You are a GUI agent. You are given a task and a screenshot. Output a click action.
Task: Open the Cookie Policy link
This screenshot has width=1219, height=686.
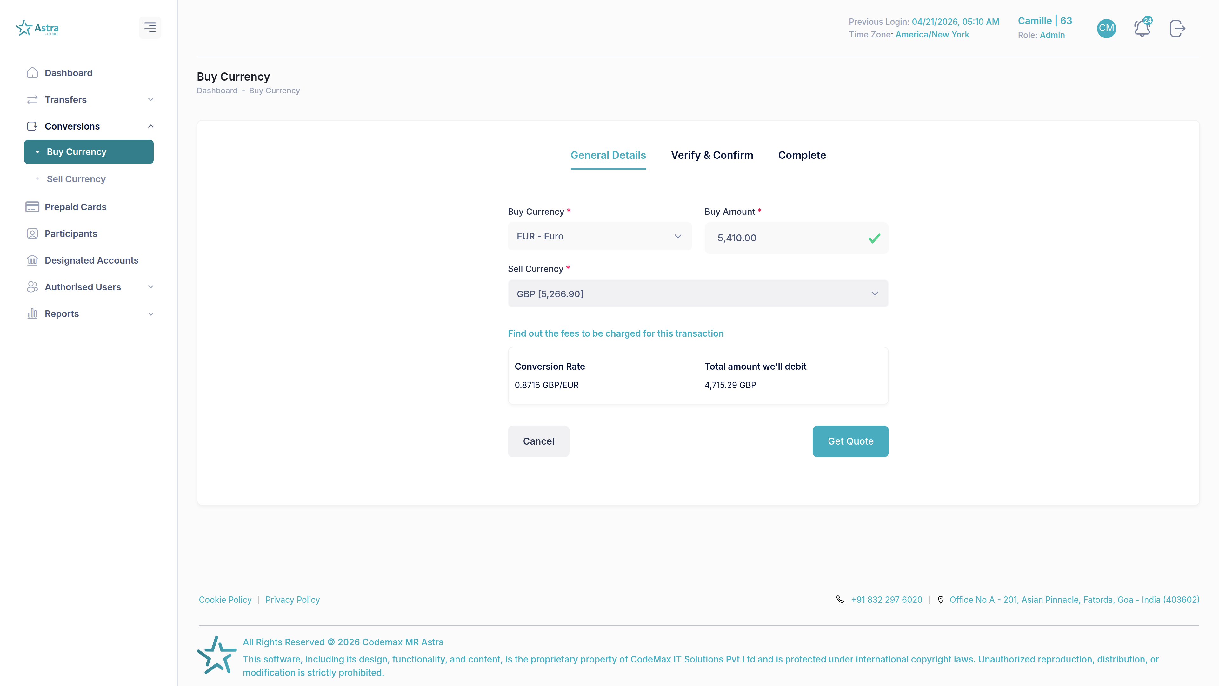(225, 600)
